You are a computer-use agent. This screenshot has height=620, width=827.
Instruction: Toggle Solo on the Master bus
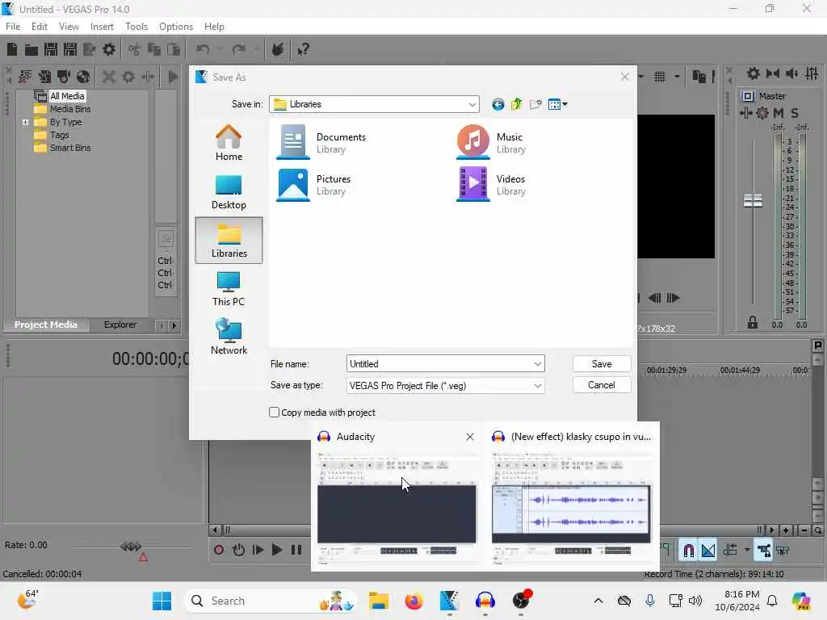(795, 113)
